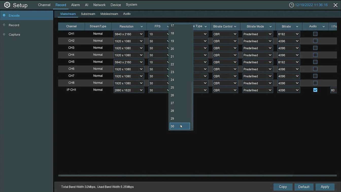This screenshot has width=341, height=192.
Task: Click the Setup gear icon
Action: point(7,5)
